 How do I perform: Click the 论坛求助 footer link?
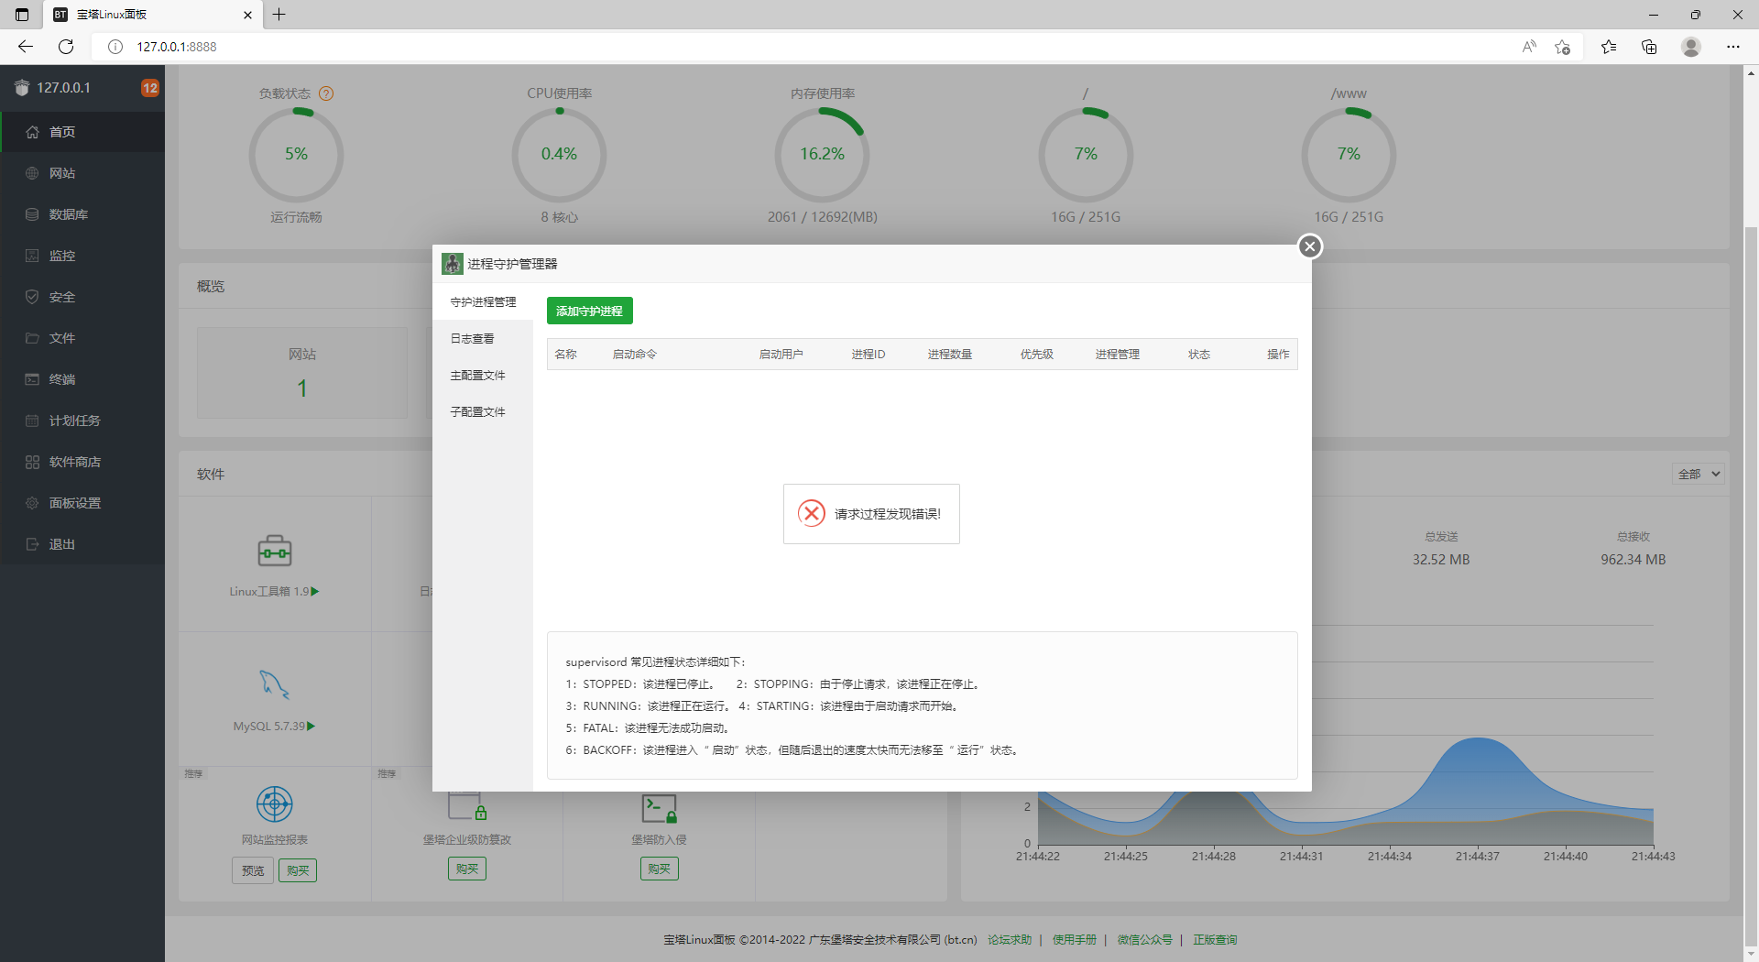click(x=1010, y=939)
